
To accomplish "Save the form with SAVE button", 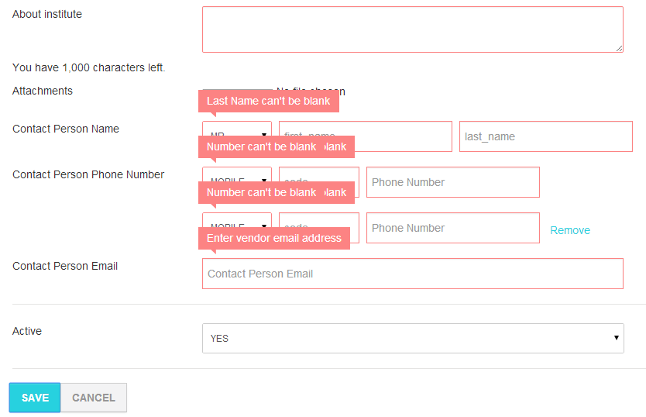I will pos(35,398).
